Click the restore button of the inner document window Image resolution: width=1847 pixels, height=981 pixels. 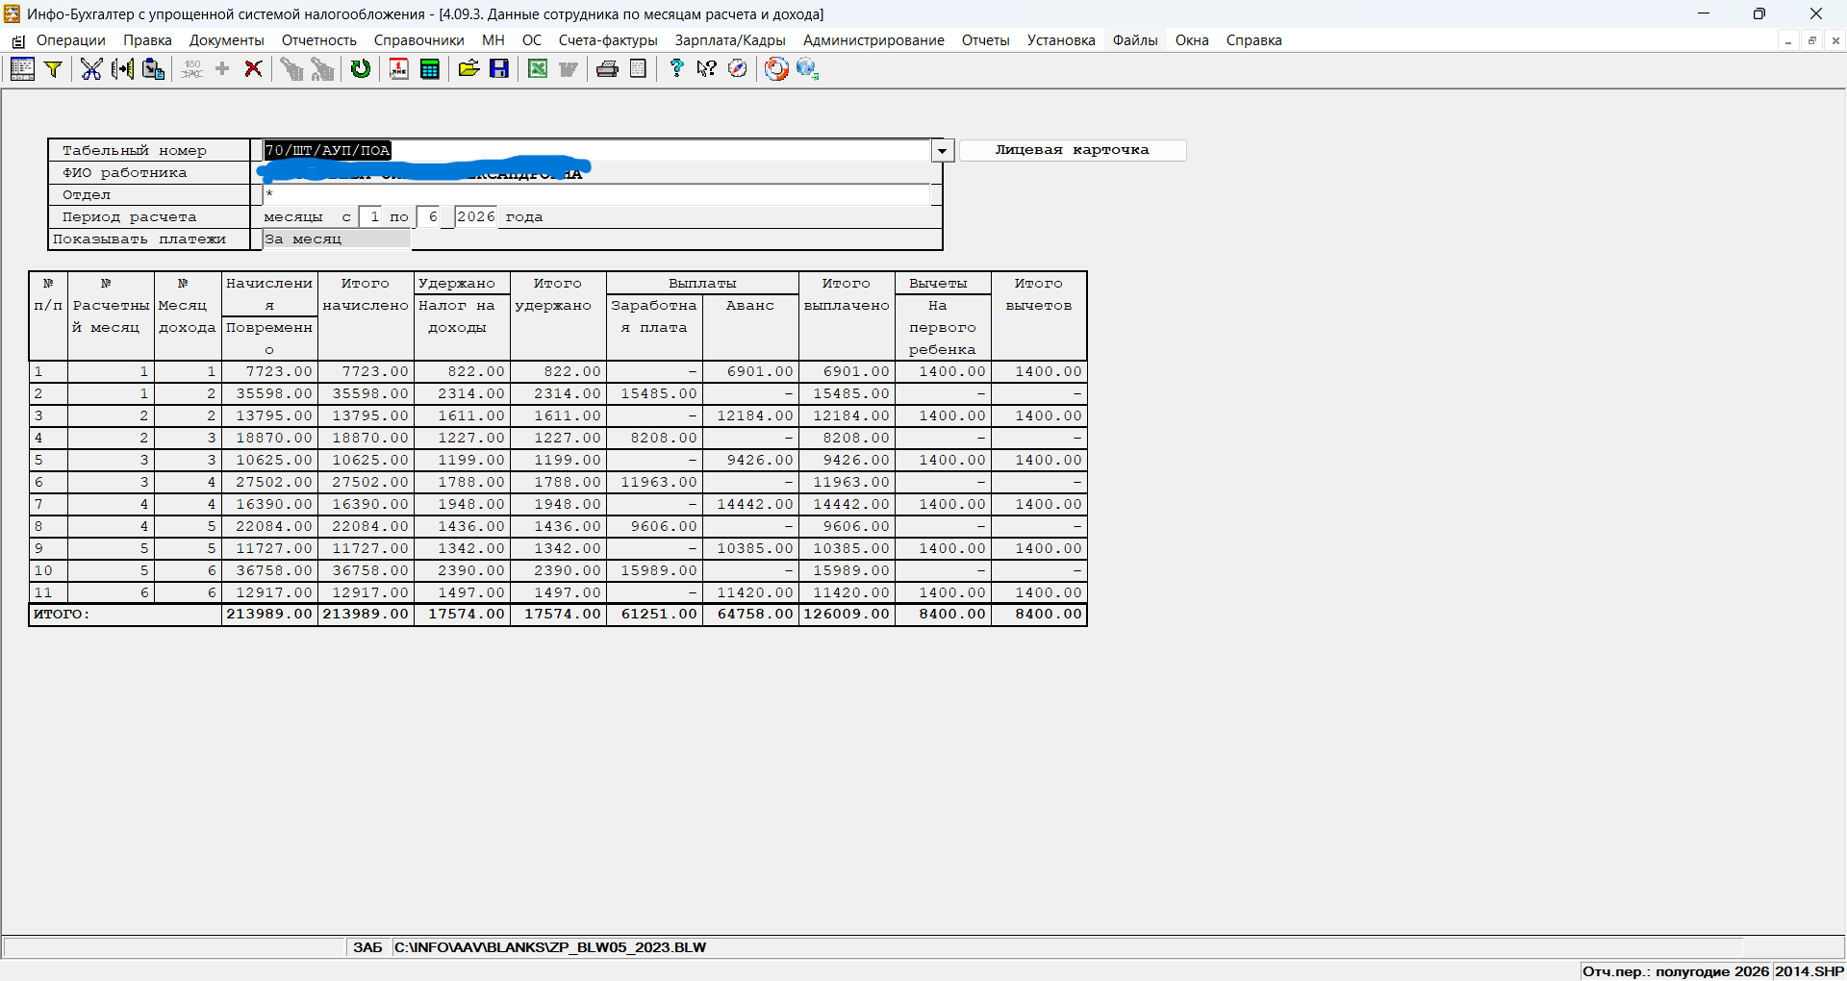1811,40
